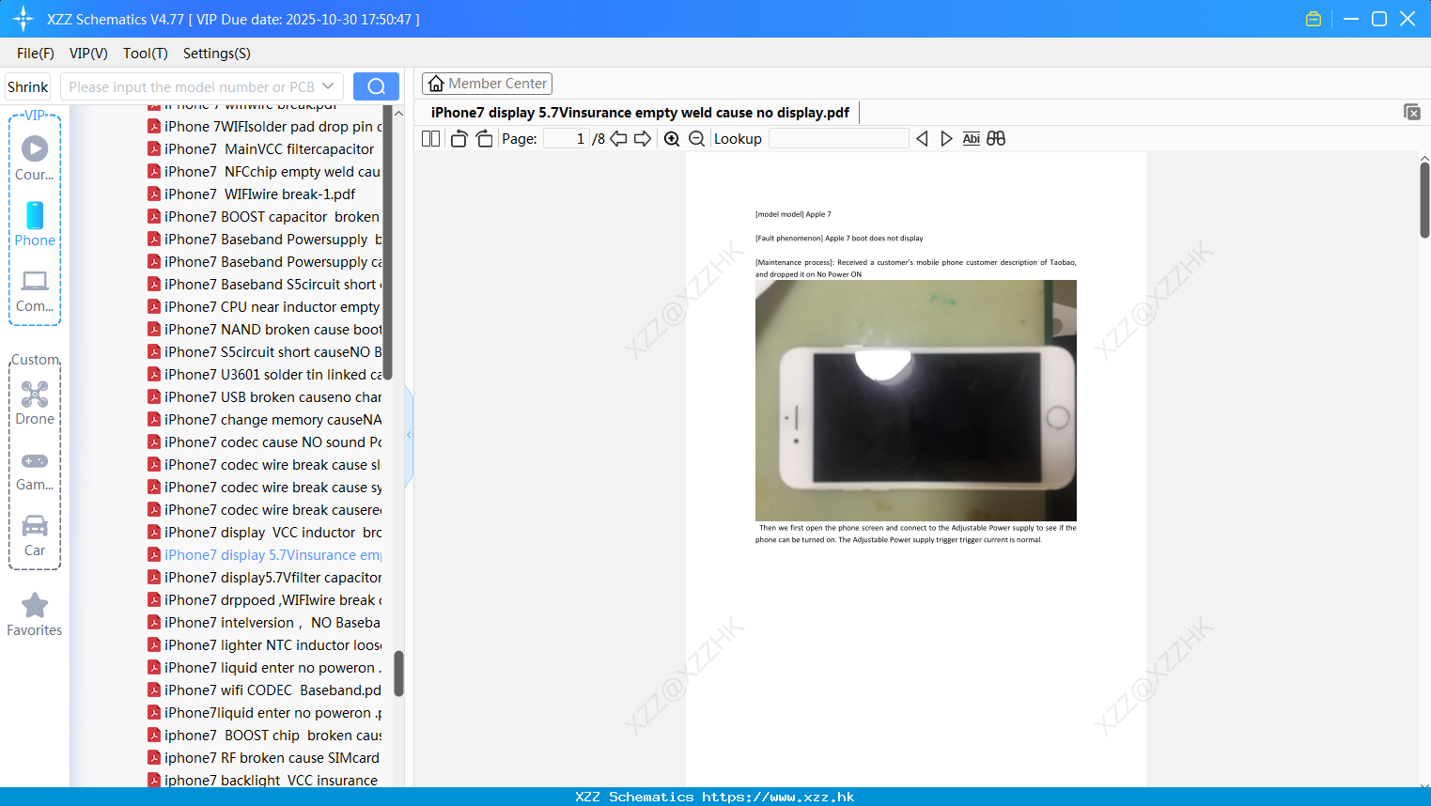Click the yellow toolbox icon in title bar
The height and width of the screenshot is (806, 1431).
coord(1314,19)
